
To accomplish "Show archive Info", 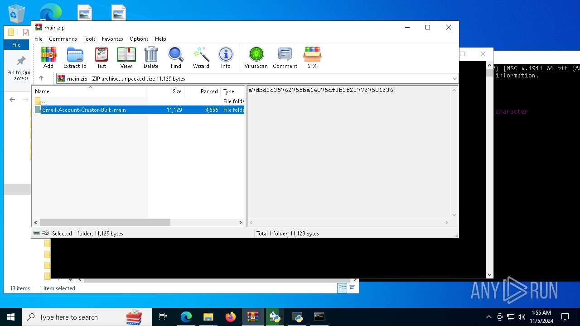I will 226,58.
